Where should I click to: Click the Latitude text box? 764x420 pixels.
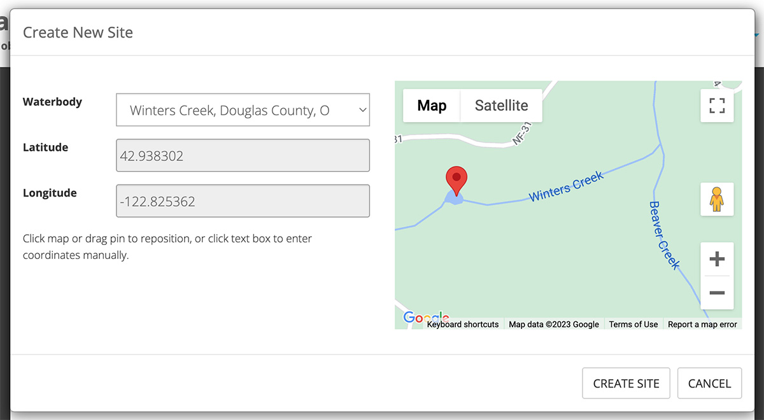(x=243, y=155)
